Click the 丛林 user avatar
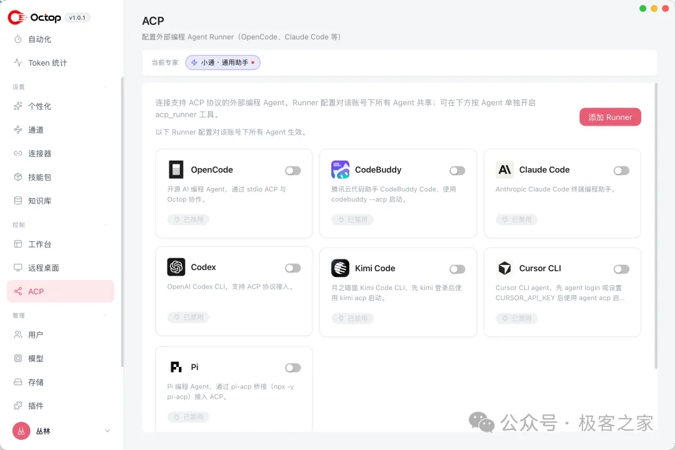The width and height of the screenshot is (675, 450). click(x=21, y=431)
